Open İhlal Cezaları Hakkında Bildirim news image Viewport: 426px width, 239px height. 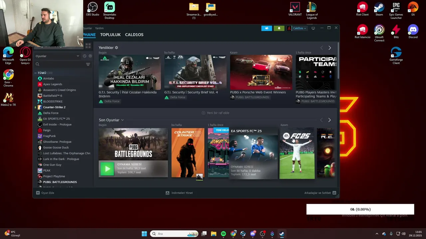130,72
